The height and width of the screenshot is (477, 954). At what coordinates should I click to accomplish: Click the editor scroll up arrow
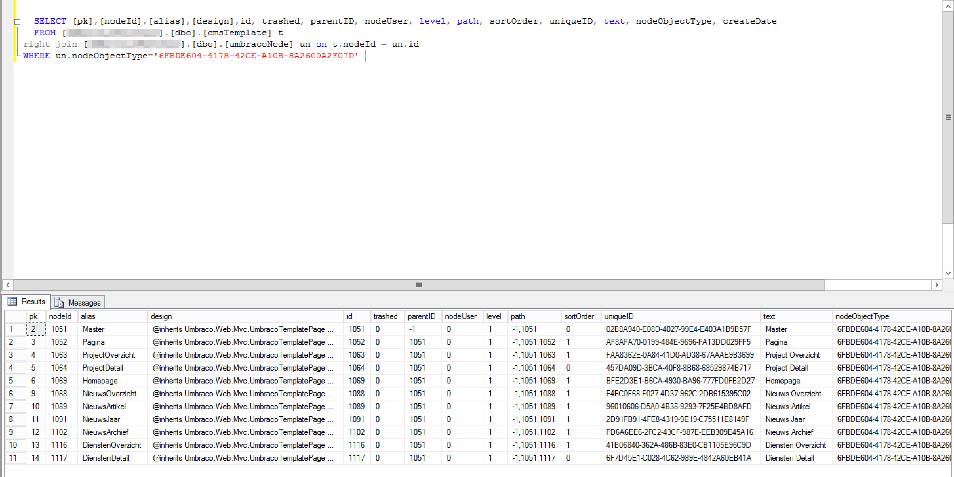click(948, 6)
